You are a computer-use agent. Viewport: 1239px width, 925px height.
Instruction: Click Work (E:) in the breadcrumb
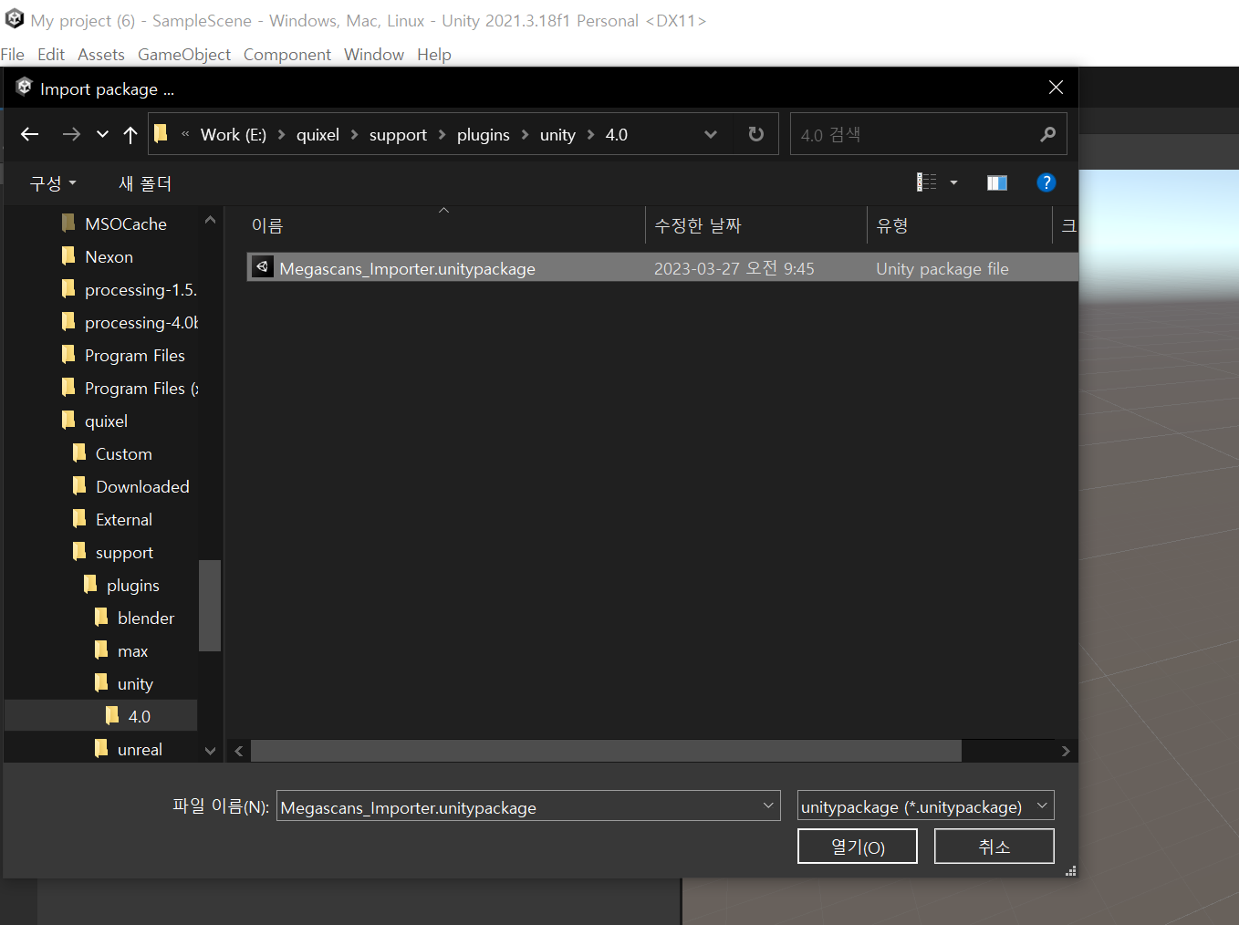click(234, 134)
